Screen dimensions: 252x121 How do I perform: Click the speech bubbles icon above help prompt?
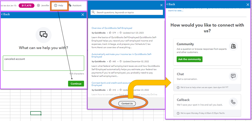(x=44, y=35)
